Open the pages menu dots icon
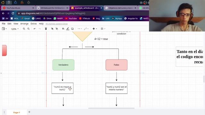This screenshot has width=205, height=115. [x=4, y=112]
